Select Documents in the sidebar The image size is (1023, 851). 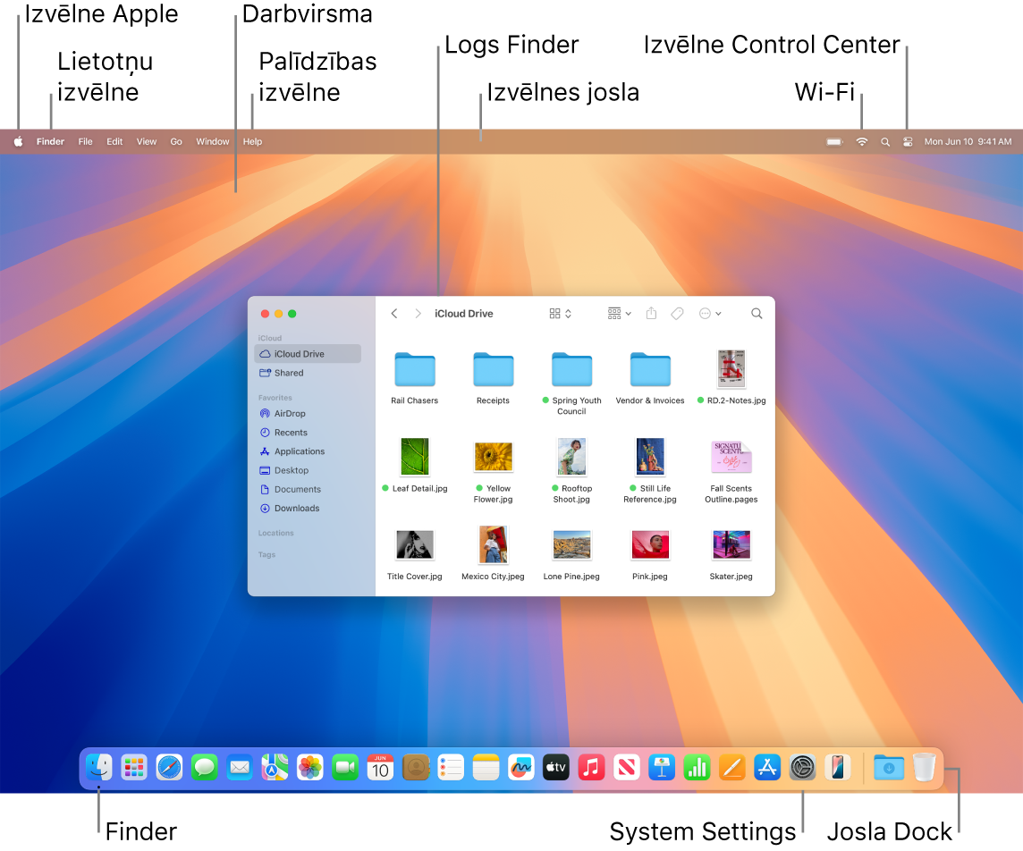(x=308, y=489)
